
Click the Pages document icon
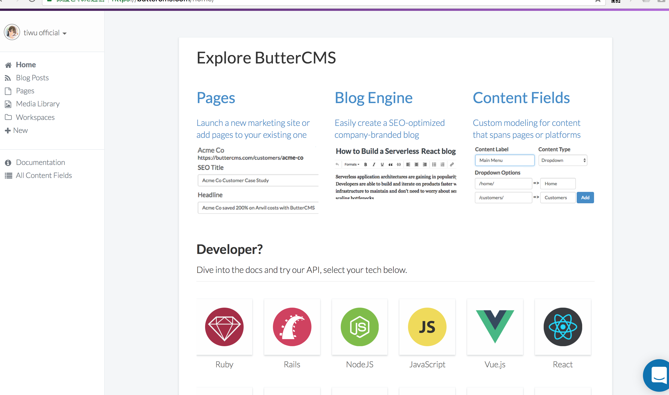pos(8,91)
